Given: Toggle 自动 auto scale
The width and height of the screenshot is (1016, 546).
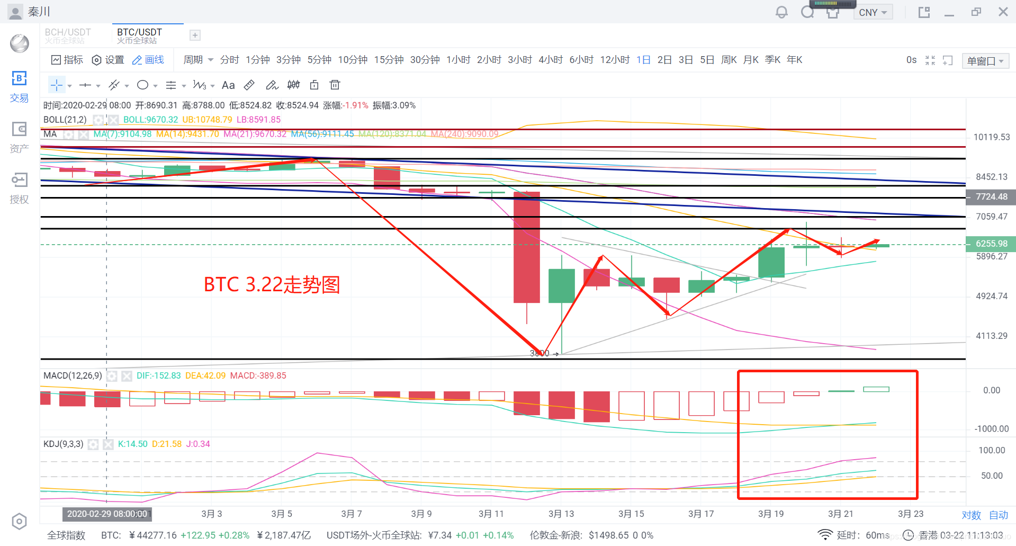Looking at the screenshot, I should click(999, 515).
